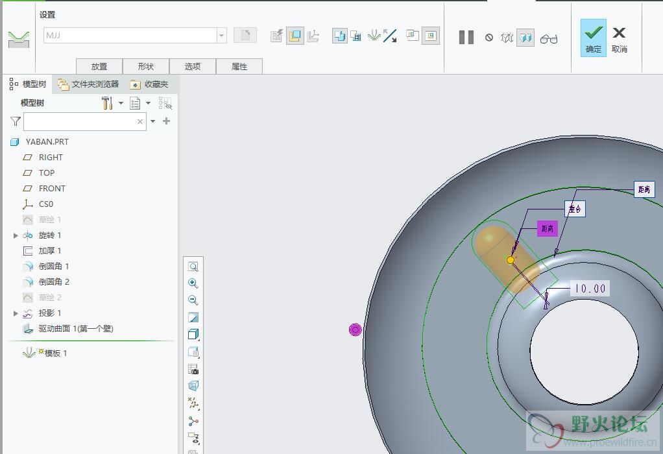Viewport: 663px width, 454px height.
Task: Open the datum display filters icon
Action: pos(193,403)
